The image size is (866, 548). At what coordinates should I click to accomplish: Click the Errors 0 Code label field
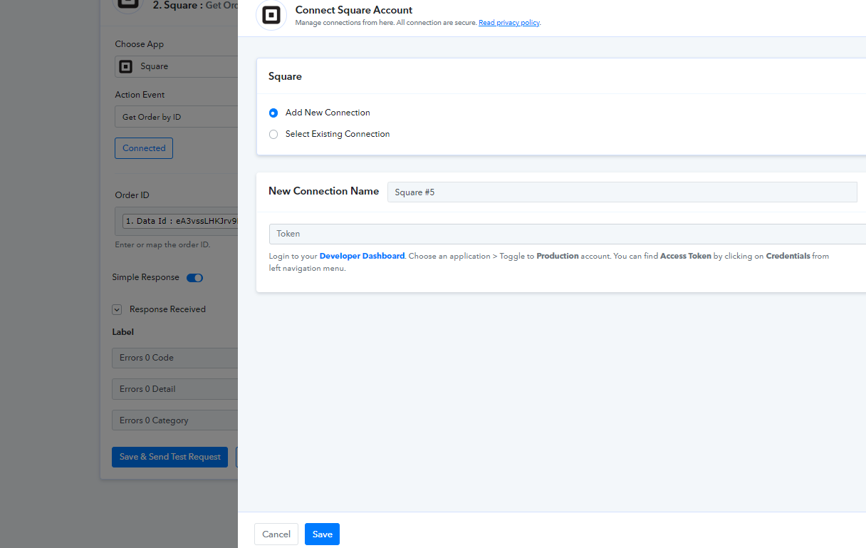[174, 358]
